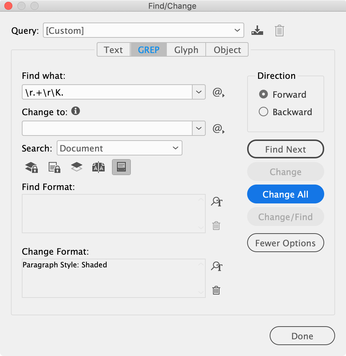Toggle Include Master Pages option

(x=98, y=167)
